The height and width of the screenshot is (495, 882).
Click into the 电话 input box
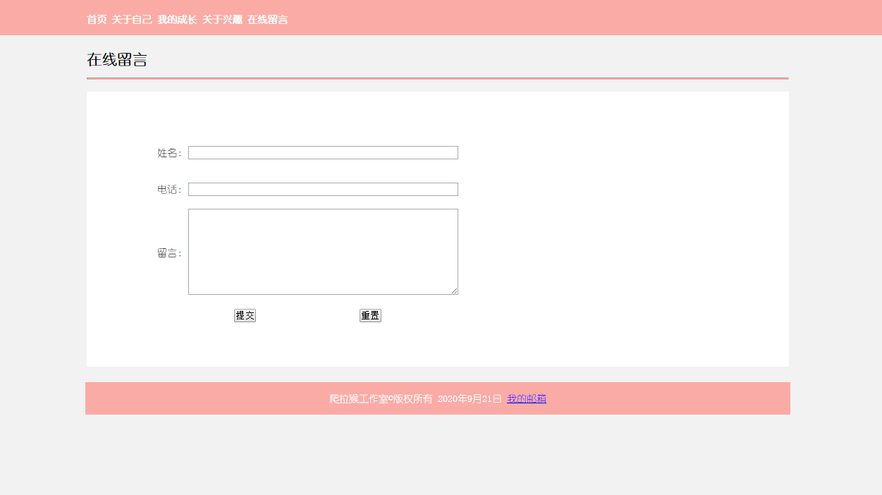click(x=323, y=190)
